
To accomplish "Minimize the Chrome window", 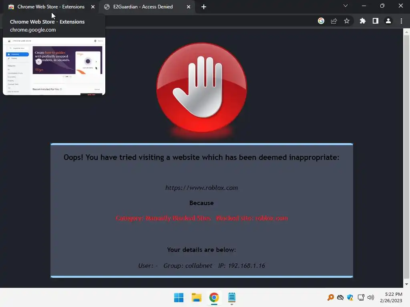I will coord(364,6).
